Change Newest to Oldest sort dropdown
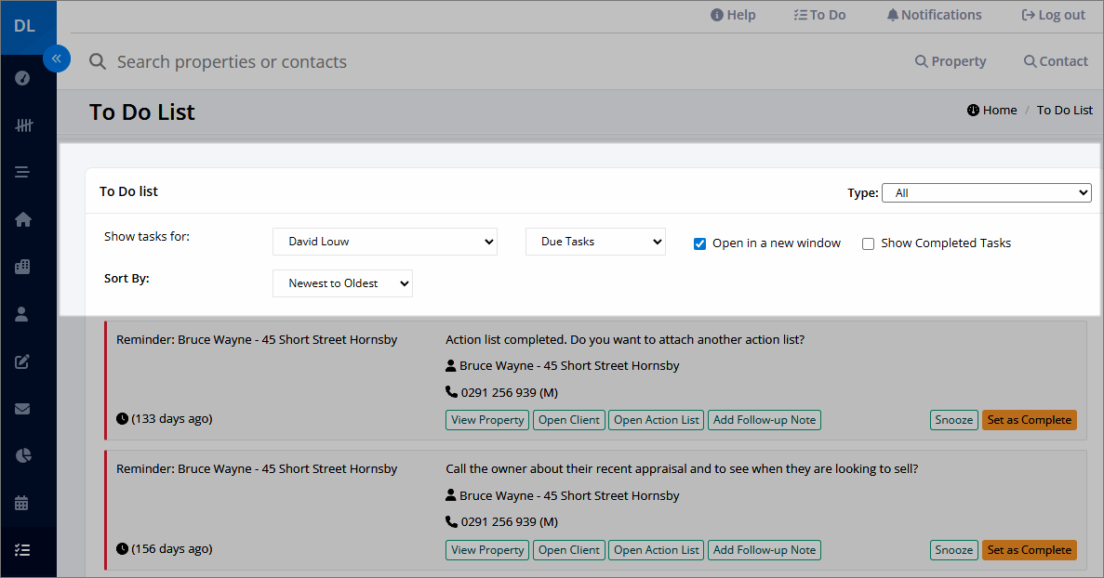Screen dimensions: 1104x578 coord(343,283)
